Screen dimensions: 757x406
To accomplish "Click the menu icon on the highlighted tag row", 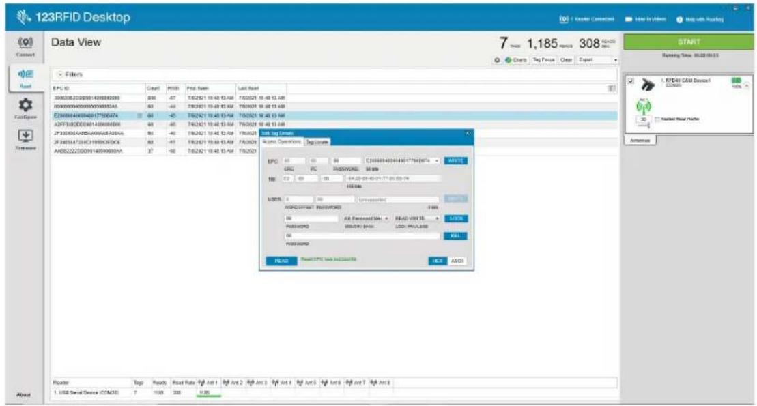I will point(139,116).
